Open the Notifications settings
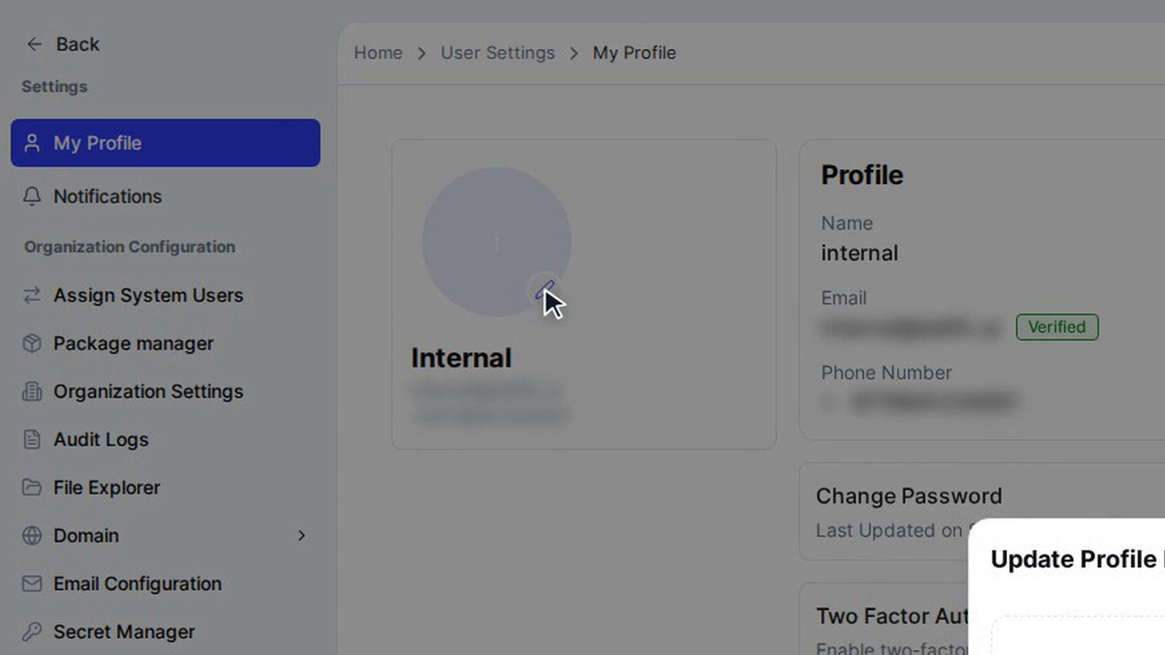Image resolution: width=1165 pixels, height=655 pixels. point(165,196)
